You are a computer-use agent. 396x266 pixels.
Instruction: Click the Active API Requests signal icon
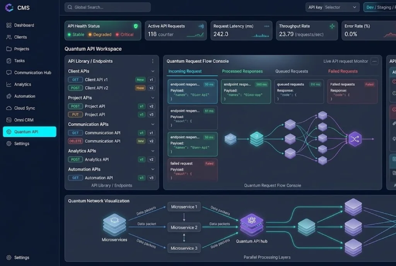[201, 26]
